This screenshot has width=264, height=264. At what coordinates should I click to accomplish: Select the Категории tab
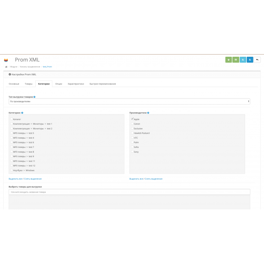pos(44,84)
